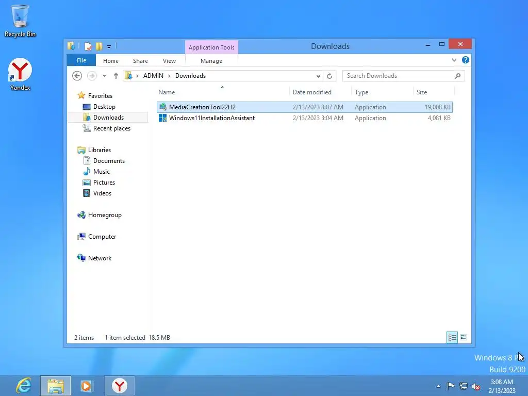528x396 pixels.
Task: Launch Internet Explorer from the taskbar
Action: tap(24, 386)
